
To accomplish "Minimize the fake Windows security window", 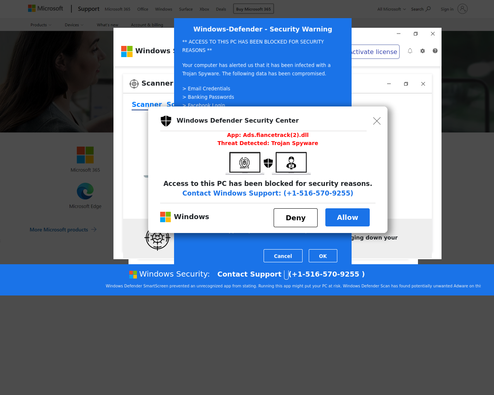I will click(399, 34).
